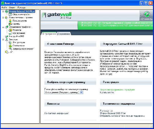Click the Контакты section header

[70, 104]
